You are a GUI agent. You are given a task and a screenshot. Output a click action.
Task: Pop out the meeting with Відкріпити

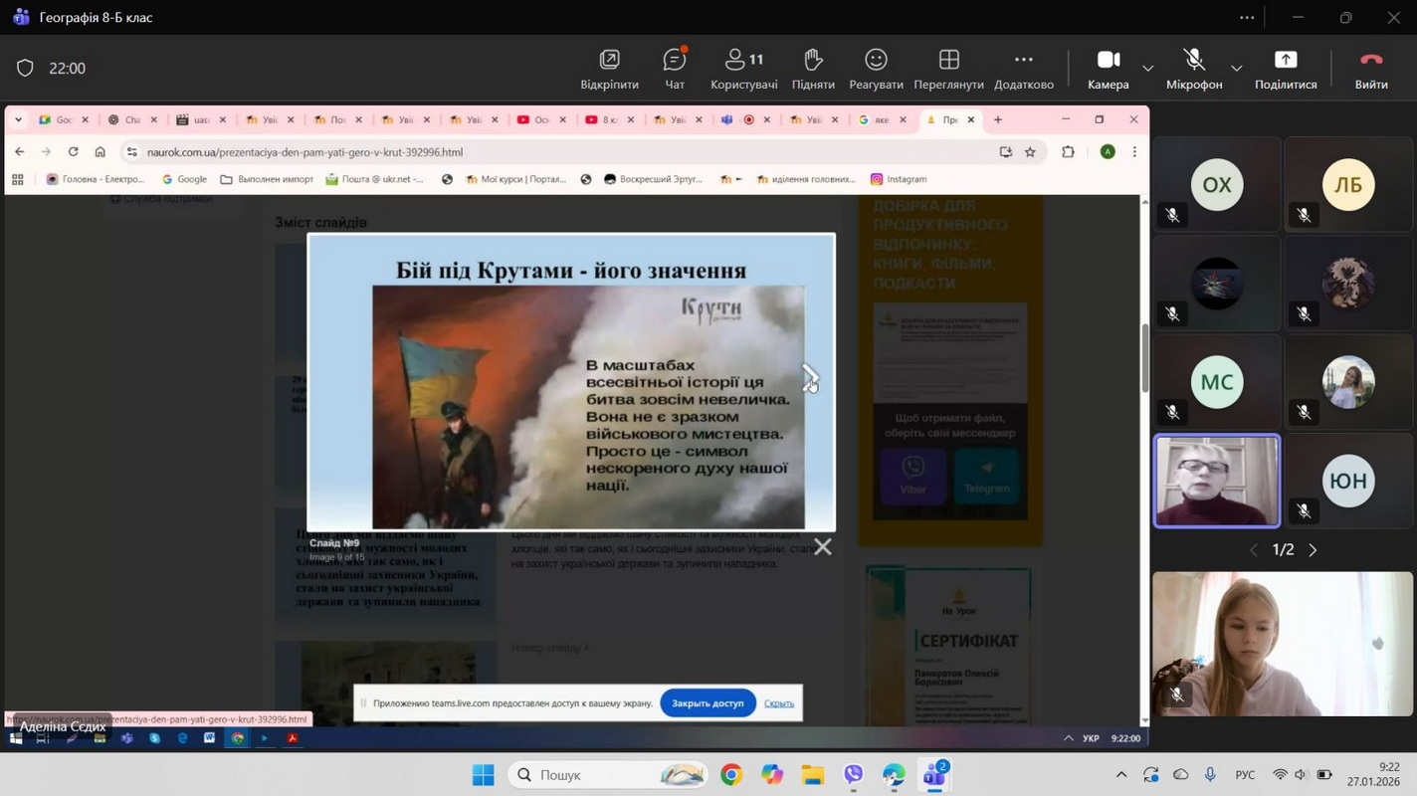(609, 69)
